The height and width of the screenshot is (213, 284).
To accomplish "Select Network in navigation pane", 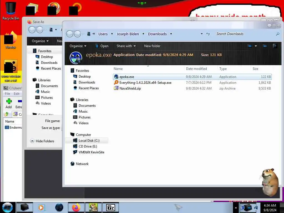I will tap(82, 164).
